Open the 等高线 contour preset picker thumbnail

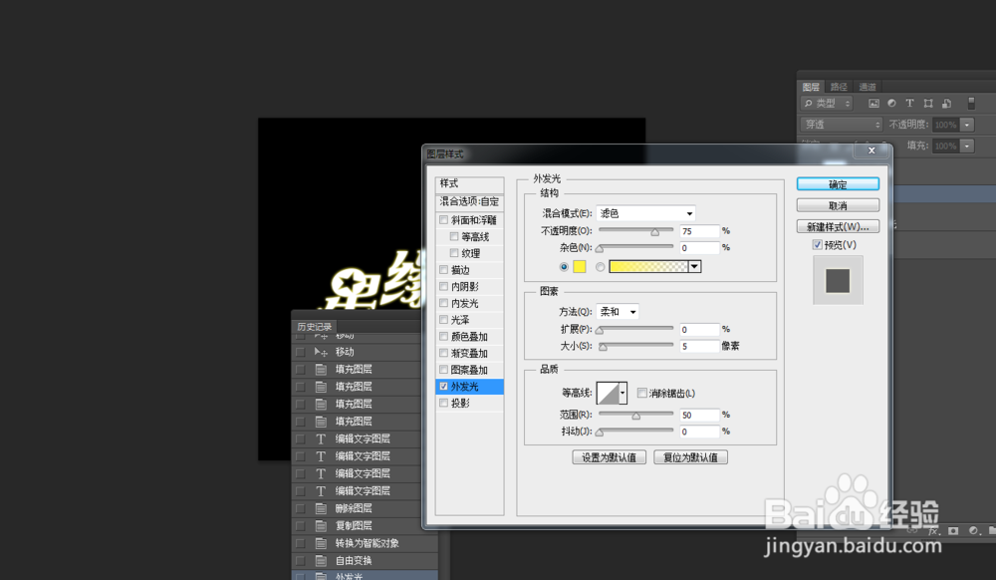coord(610,393)
